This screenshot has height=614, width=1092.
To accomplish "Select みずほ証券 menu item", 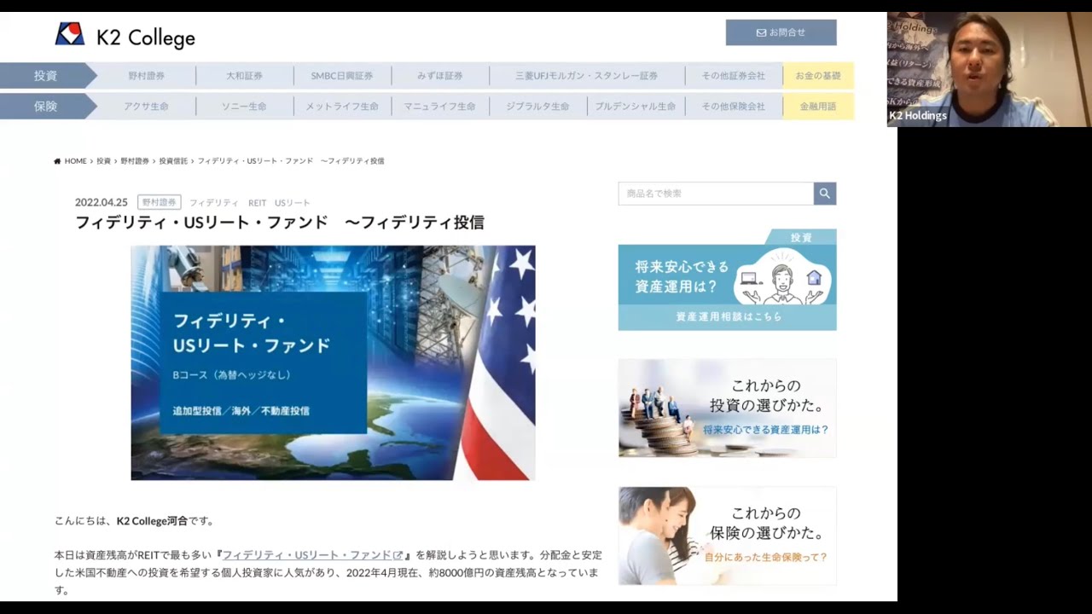I will click(x=440, y=76).
